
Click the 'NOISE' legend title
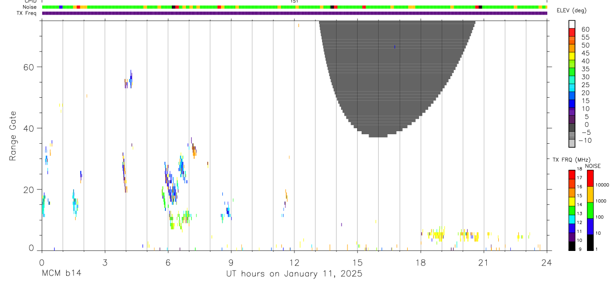pyautogui.click(x=593, y=166)
